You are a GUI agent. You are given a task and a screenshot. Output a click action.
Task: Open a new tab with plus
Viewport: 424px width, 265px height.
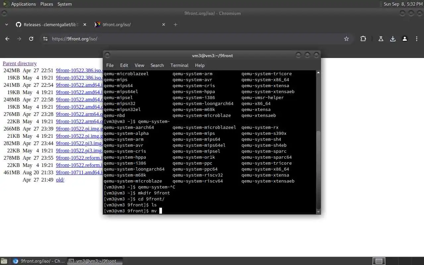(x=176, y=25)
